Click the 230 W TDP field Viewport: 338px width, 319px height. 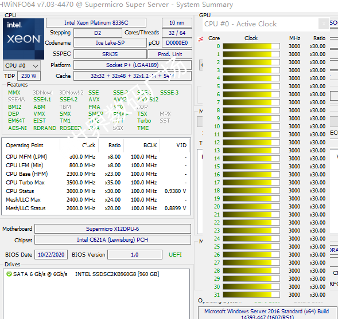29,76
